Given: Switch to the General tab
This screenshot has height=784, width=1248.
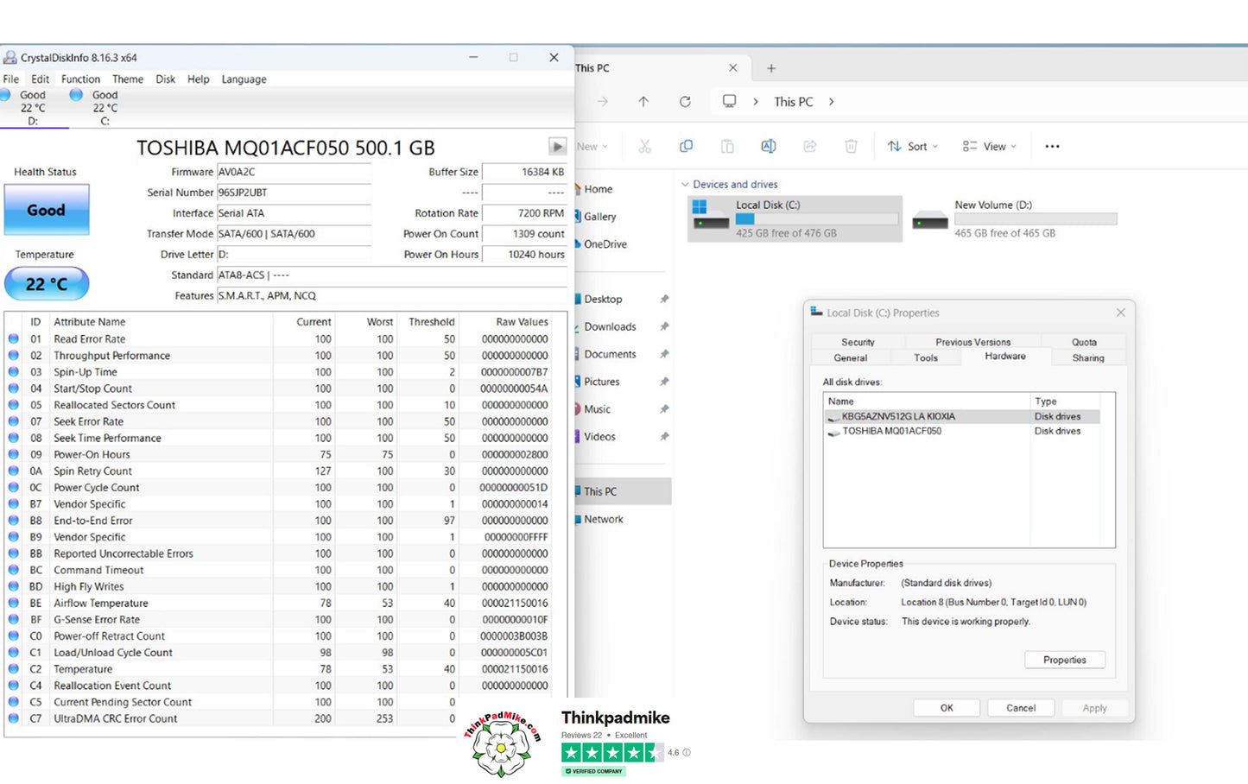Looking at the screenshot, I should coord(851,358).
